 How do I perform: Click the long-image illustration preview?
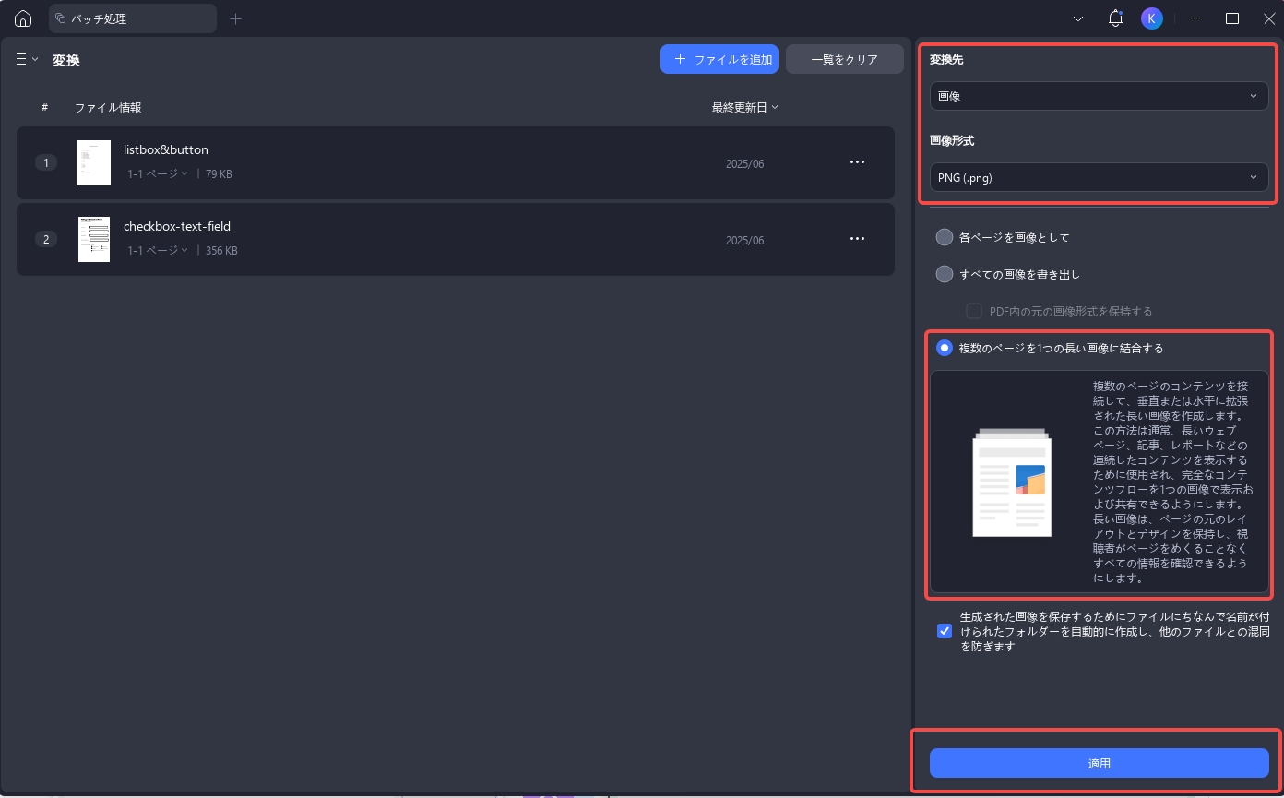tap(1012, 482)
